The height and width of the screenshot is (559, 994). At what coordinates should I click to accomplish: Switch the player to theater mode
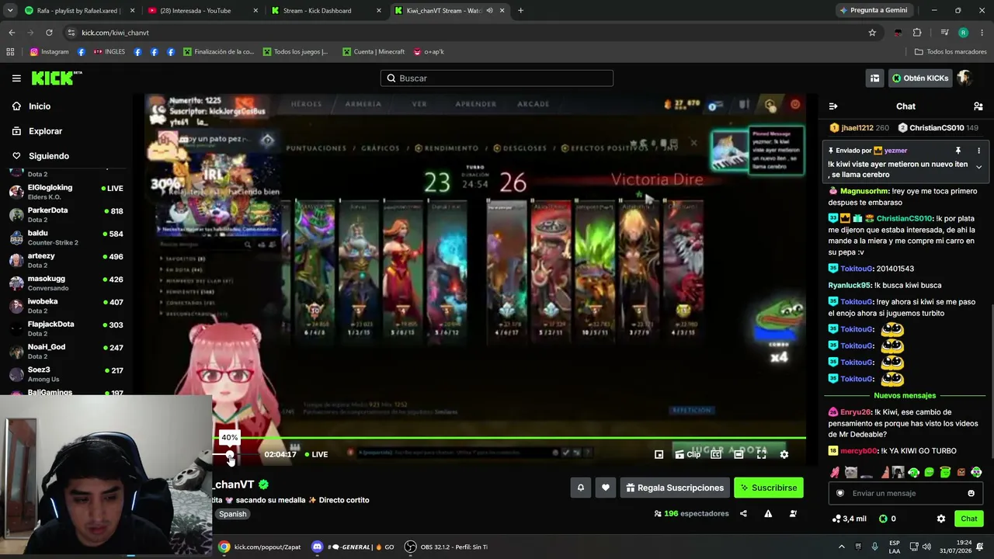click(x=739, y=454)
